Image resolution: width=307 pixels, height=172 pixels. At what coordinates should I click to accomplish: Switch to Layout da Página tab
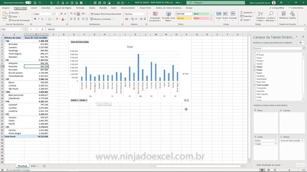click(x=63, y=8)
